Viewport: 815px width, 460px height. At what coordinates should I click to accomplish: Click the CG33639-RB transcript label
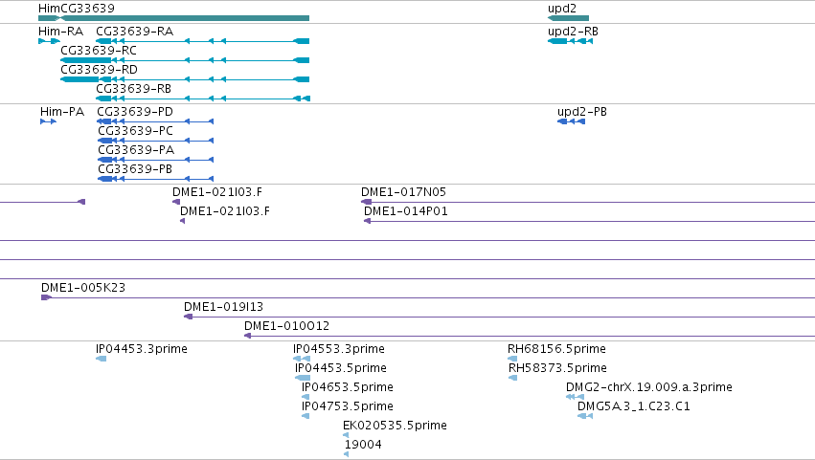(x=133, y=89)
